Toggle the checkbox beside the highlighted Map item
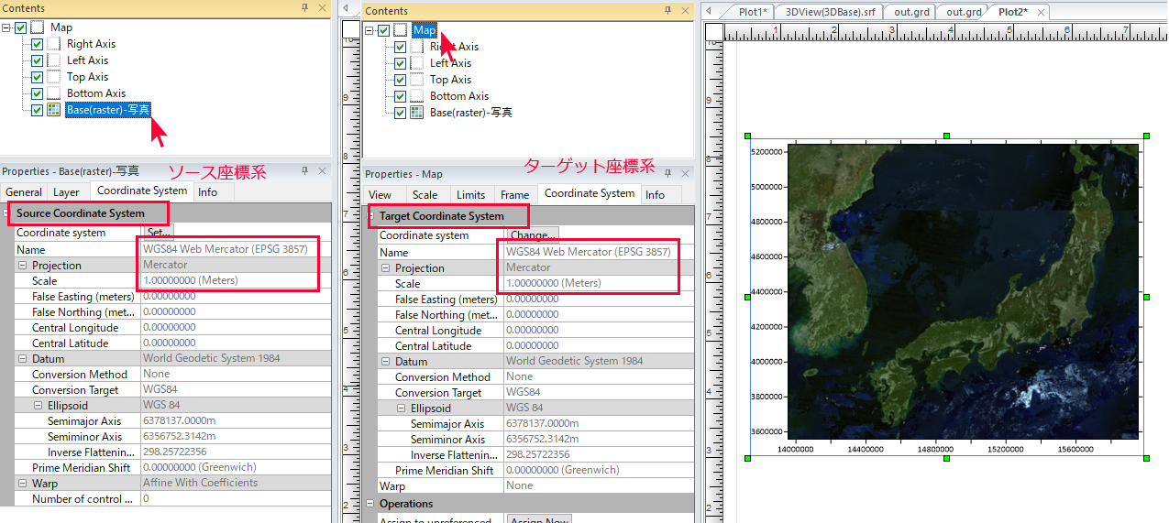Viewport: 1169px width, 523px height. coord(383,30)
